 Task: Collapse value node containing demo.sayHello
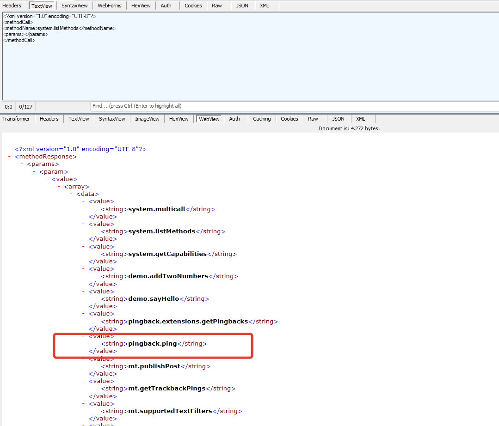[84, 291]
